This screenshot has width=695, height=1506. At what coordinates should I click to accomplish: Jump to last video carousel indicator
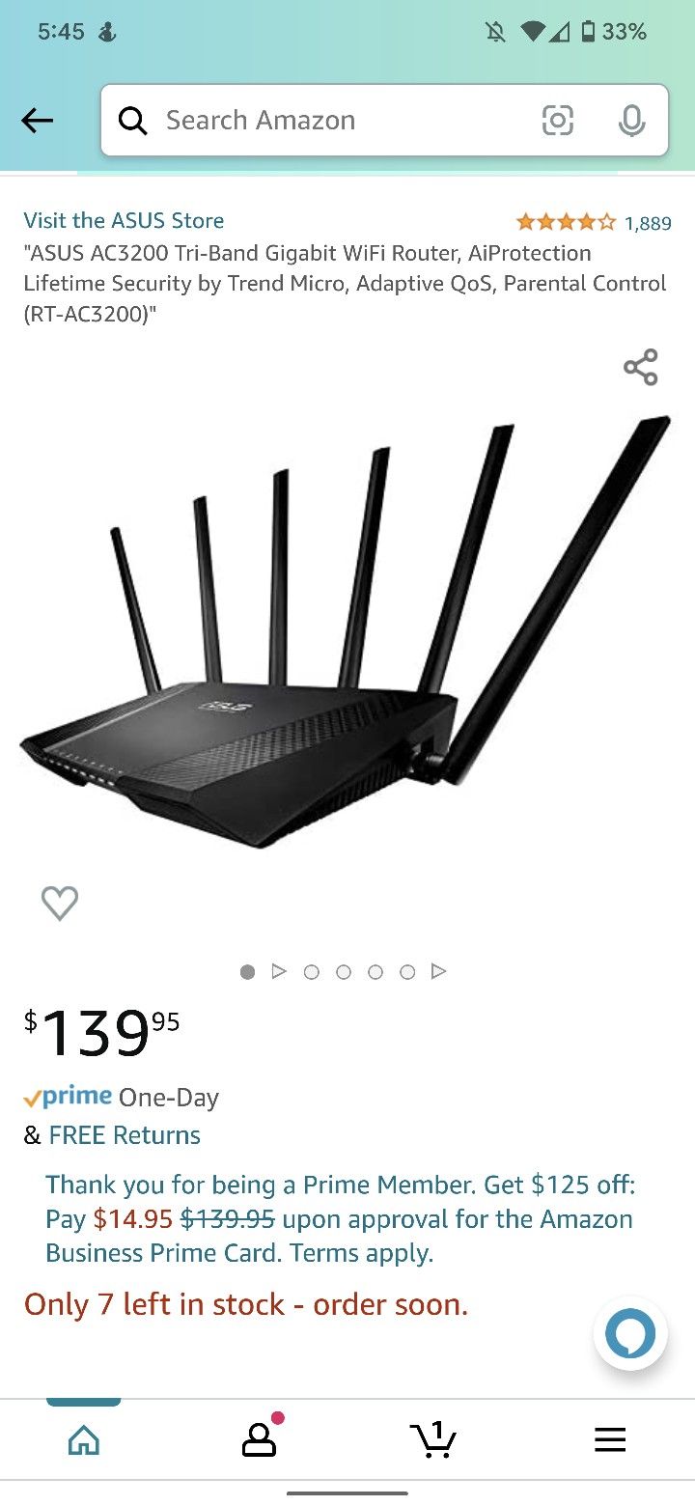pos(438,971)
